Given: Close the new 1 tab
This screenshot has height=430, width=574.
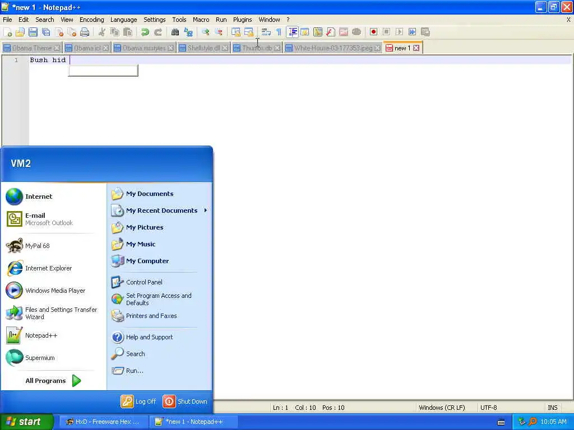Looking at the screenshot, I should click(x=416, y=48).
